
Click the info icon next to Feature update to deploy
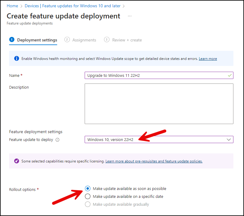[x=57, y=140]
